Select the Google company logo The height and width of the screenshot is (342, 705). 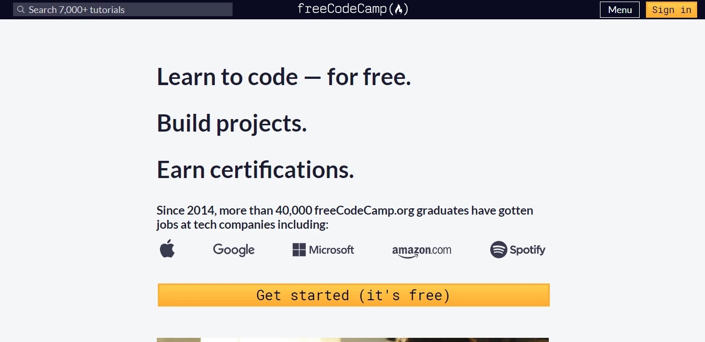tap(233, 250)
